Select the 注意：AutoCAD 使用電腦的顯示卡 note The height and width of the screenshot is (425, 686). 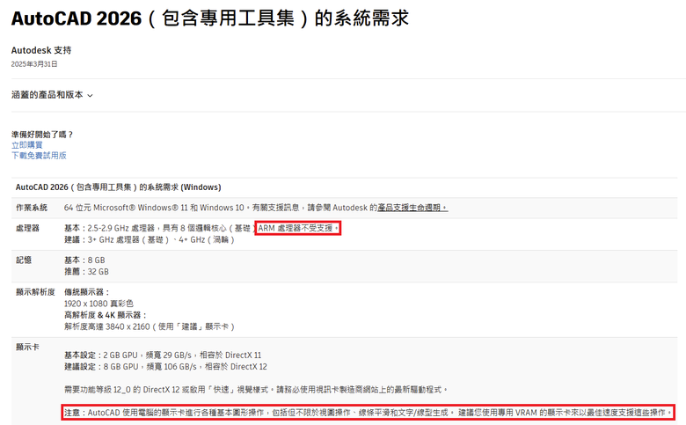(368, 413)
